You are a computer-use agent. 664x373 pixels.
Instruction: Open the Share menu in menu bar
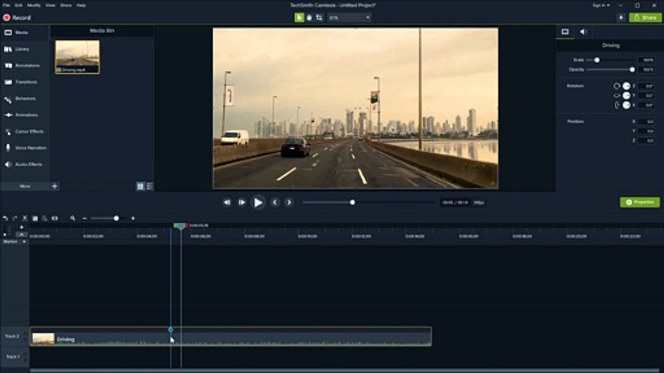pyautogui.click(x=66, y=5)
